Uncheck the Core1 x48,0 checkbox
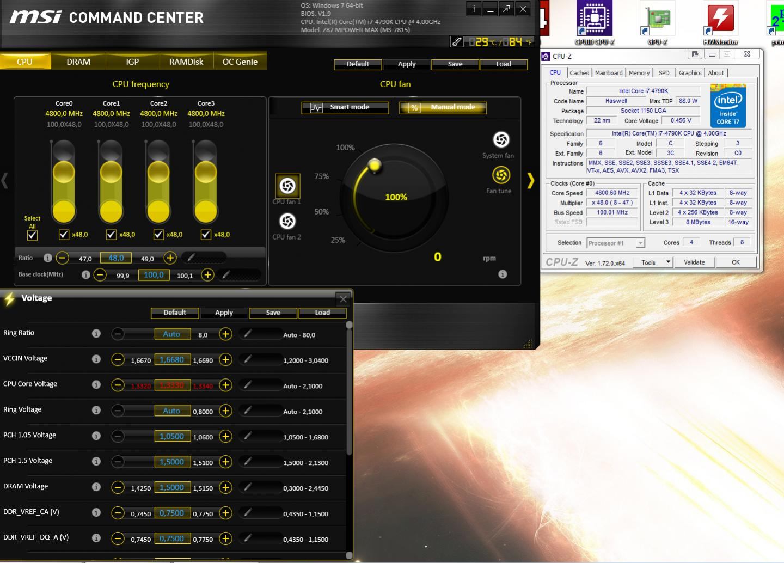Viewport: 784px width, 563px height. [x=111, y=234]
